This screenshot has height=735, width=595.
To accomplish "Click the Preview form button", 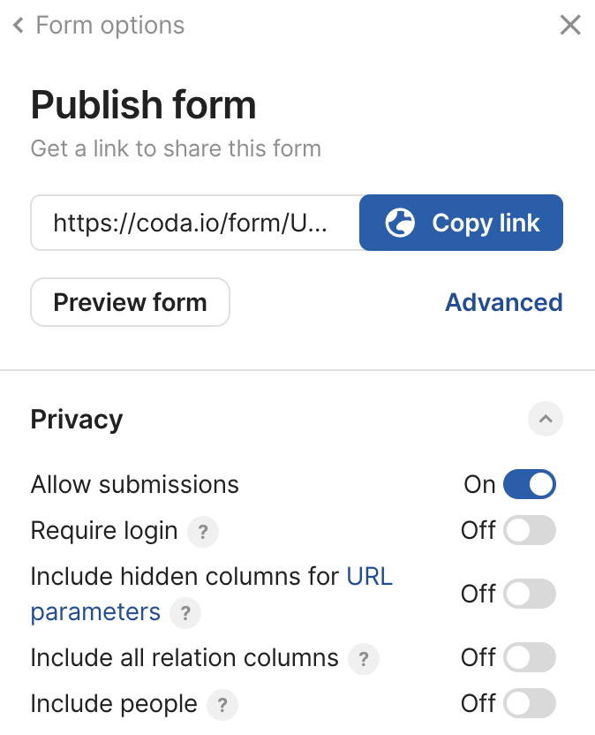I will (130, 302).
